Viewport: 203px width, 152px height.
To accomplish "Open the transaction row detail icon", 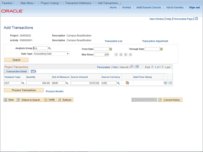I will coord(128,83).
